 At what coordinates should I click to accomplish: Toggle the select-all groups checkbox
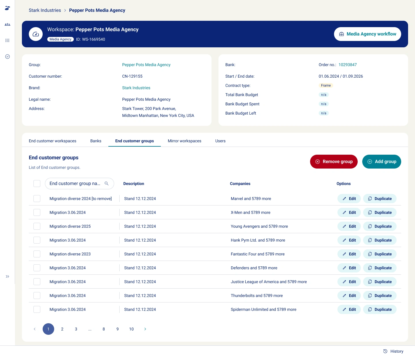coord(37,184)
